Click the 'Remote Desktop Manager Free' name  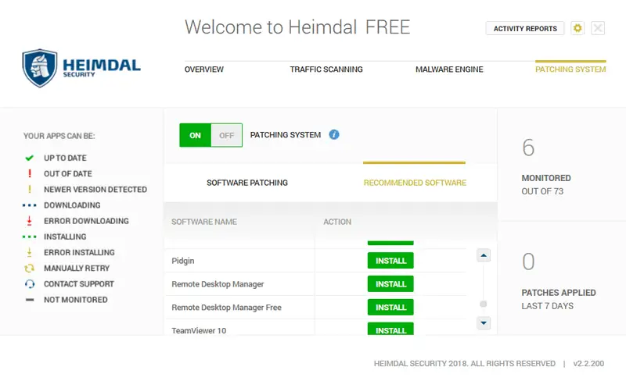click(x=226, y=307)
